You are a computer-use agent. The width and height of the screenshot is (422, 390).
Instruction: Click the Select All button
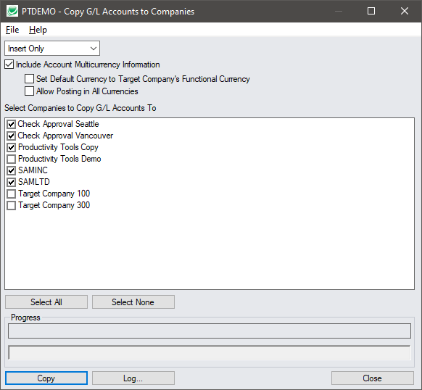[46, 302]
